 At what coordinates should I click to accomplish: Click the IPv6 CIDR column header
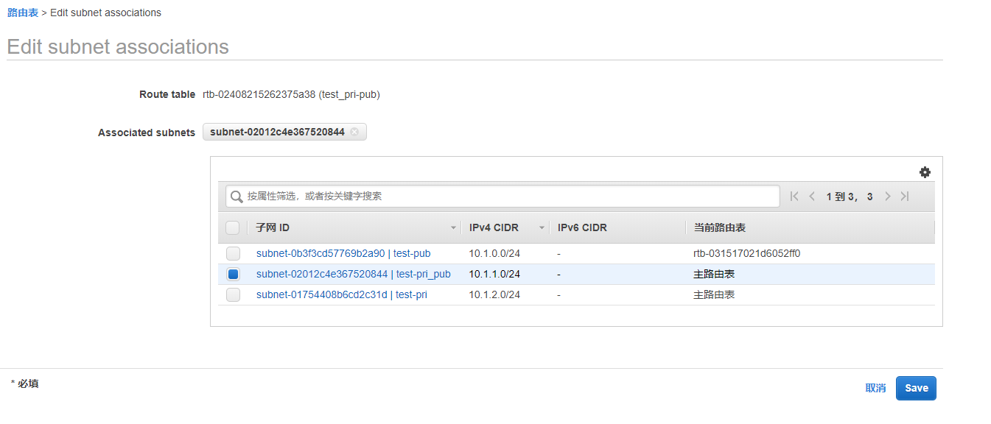pos(582,227)
